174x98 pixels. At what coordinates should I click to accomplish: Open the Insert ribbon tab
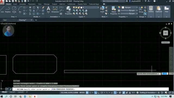click(15, 4)
